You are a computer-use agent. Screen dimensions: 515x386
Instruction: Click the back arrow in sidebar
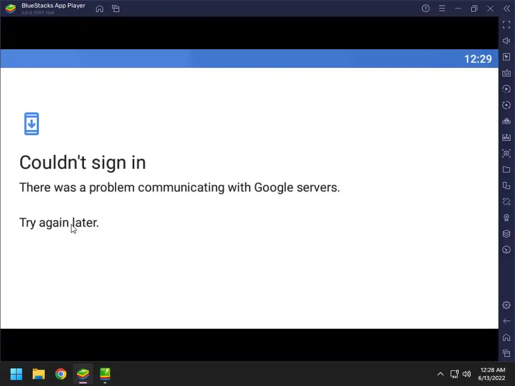[506, 321]
